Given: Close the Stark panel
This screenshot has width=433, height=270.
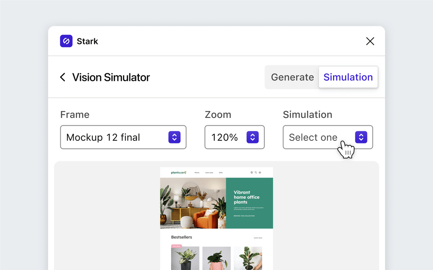Looking at the screenshot, I should pos(370,41).
